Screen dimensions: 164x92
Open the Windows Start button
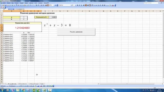[x=2, y=90]
